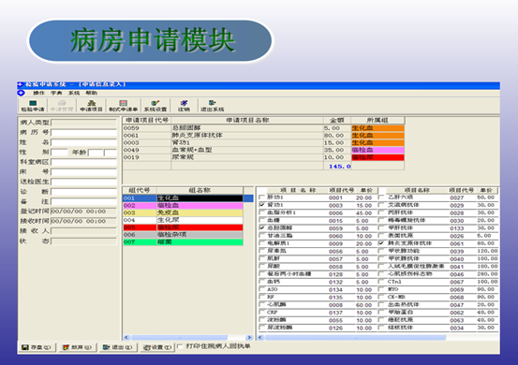The image size is (518, 365).
Task: Click the 放弃 discard button
Action: 78,347
